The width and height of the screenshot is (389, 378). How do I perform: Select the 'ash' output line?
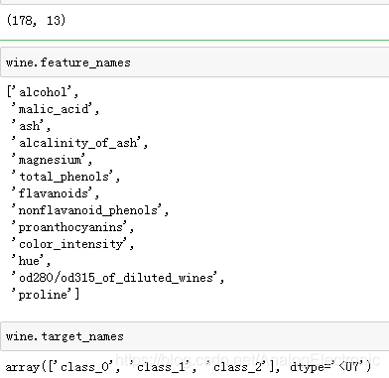[31, 126]
